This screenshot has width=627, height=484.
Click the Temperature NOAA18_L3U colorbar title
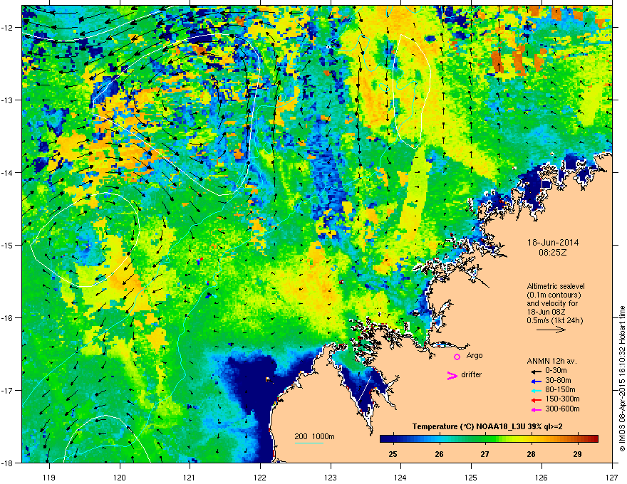point(487,427)
